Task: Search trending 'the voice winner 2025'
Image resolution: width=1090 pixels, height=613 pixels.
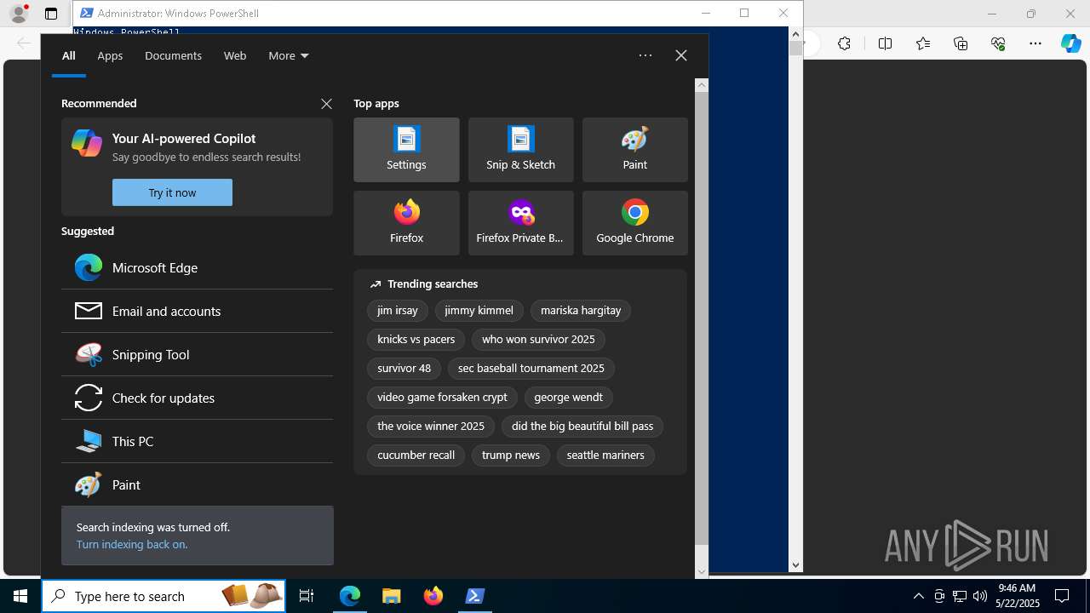Action: point(431,427)
